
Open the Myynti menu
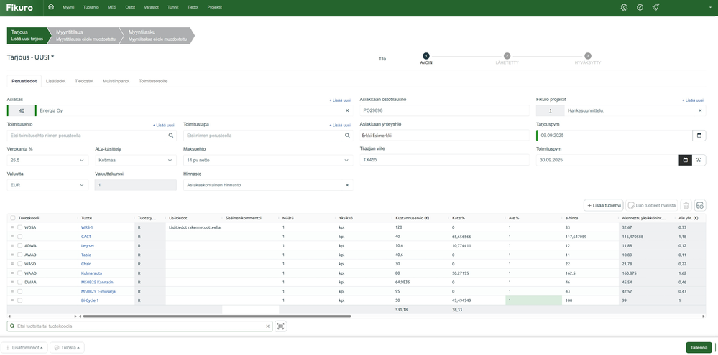point(69,7)
